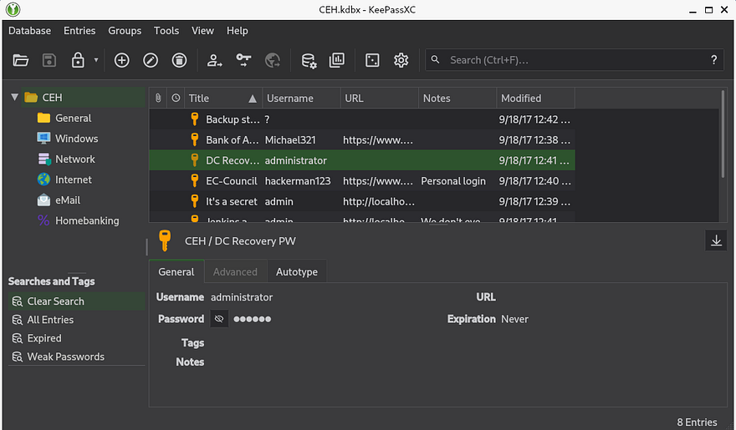Open the Settings gear icon
This screenshot has width=736, height=430.
[401, 60]
